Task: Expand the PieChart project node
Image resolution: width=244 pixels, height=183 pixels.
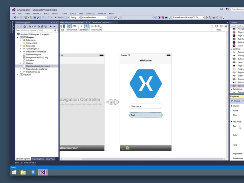Action: pos(17,75)
